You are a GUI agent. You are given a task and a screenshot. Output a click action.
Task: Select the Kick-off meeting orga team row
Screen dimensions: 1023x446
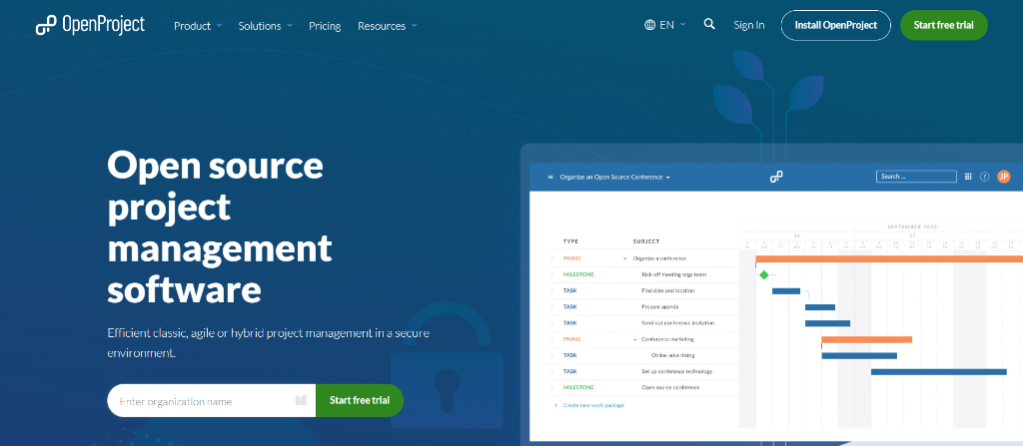point(643,274)
